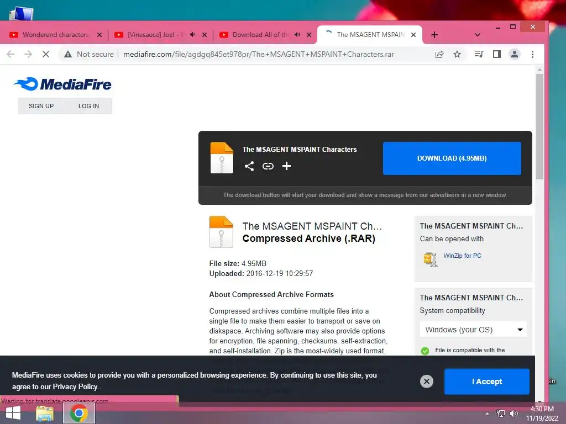Mute the Vinesauce Joel tab audio icon
The height and width of the screenshot is (424, 566).
point(193,35)
